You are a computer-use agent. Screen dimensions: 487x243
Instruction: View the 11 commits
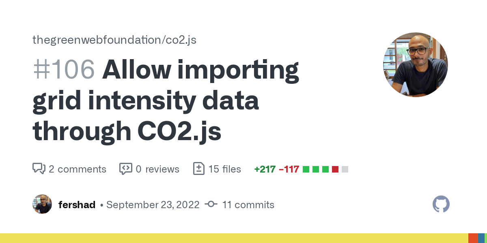(248, 205)
